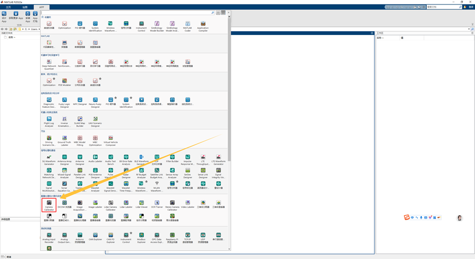Click the 获取更多 App button

(16, 16)
